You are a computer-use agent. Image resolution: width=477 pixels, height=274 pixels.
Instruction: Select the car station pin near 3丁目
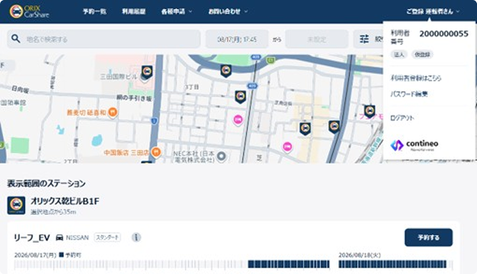240,97
